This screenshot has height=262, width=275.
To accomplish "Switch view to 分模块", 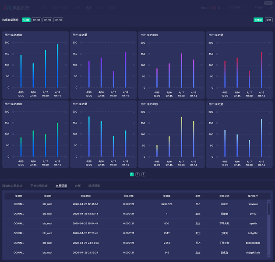I will tap(258, 20).
